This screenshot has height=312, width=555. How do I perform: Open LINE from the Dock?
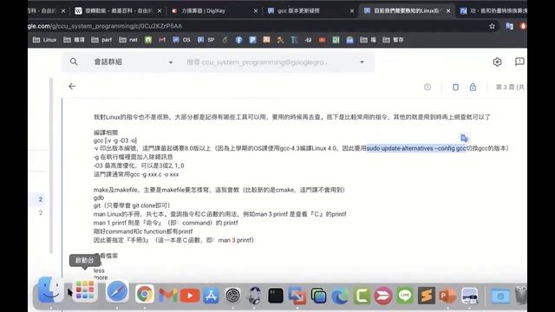[405, 296]
